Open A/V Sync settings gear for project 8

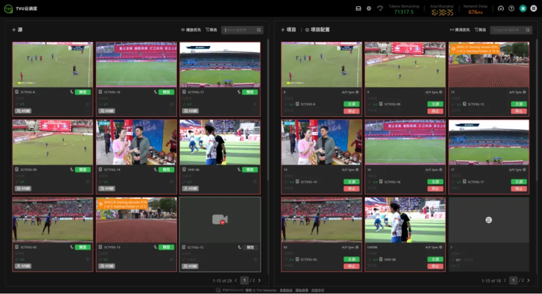tap(357, 92)
